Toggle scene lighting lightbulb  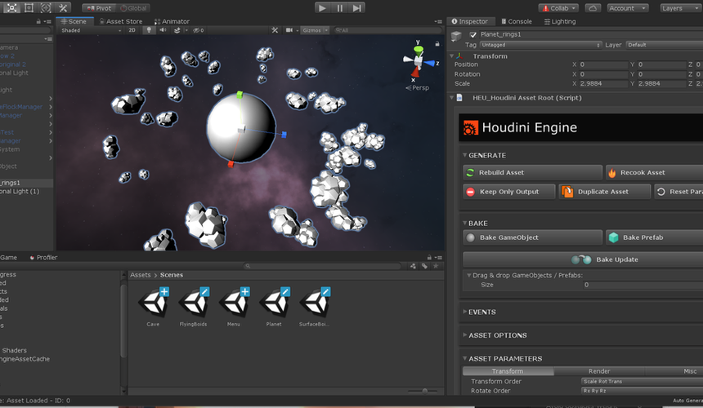(149, 30)
